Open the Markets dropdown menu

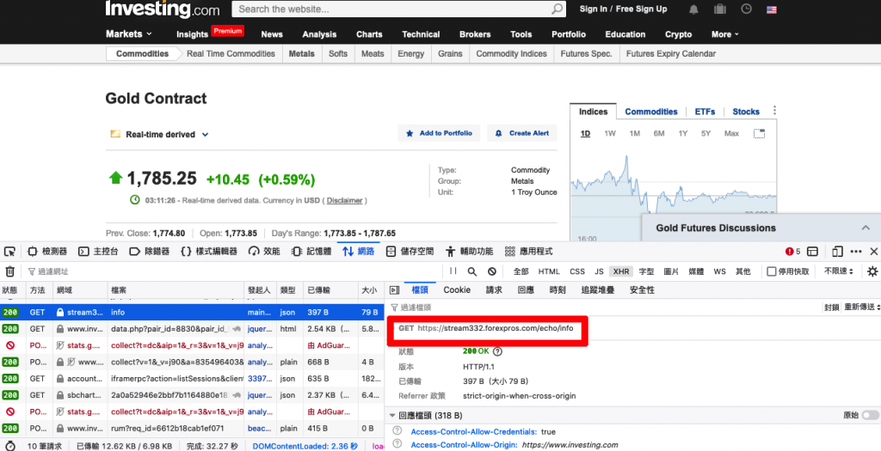point(129,34)
